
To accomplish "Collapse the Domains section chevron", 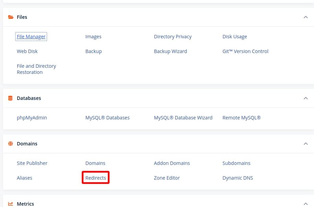I will click(x=306, y=144).
